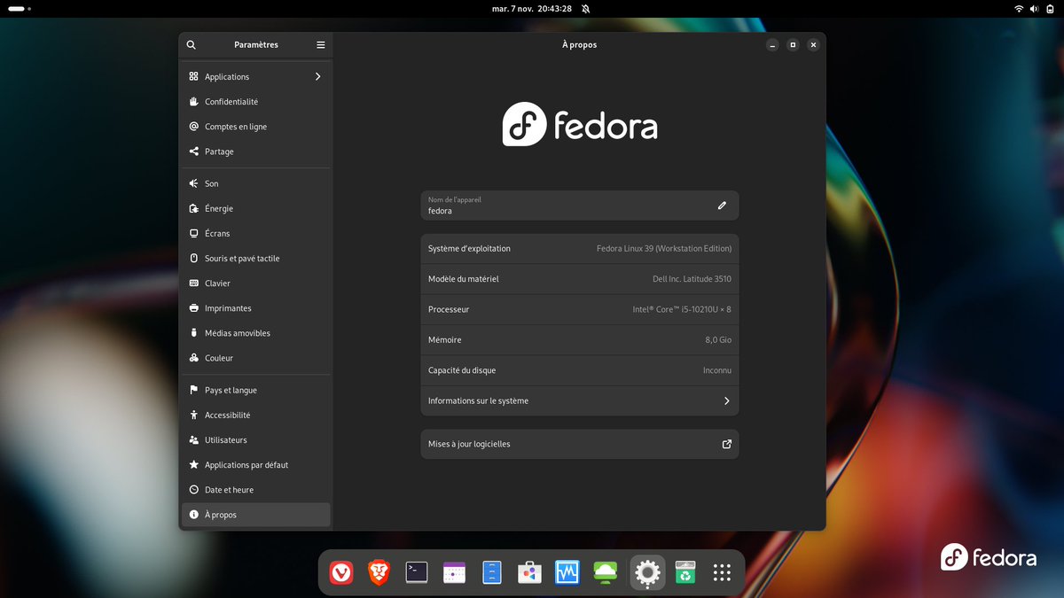The image size is (1064, 598).
Task: Open Confidentialité settings panel
Action: 255,102
